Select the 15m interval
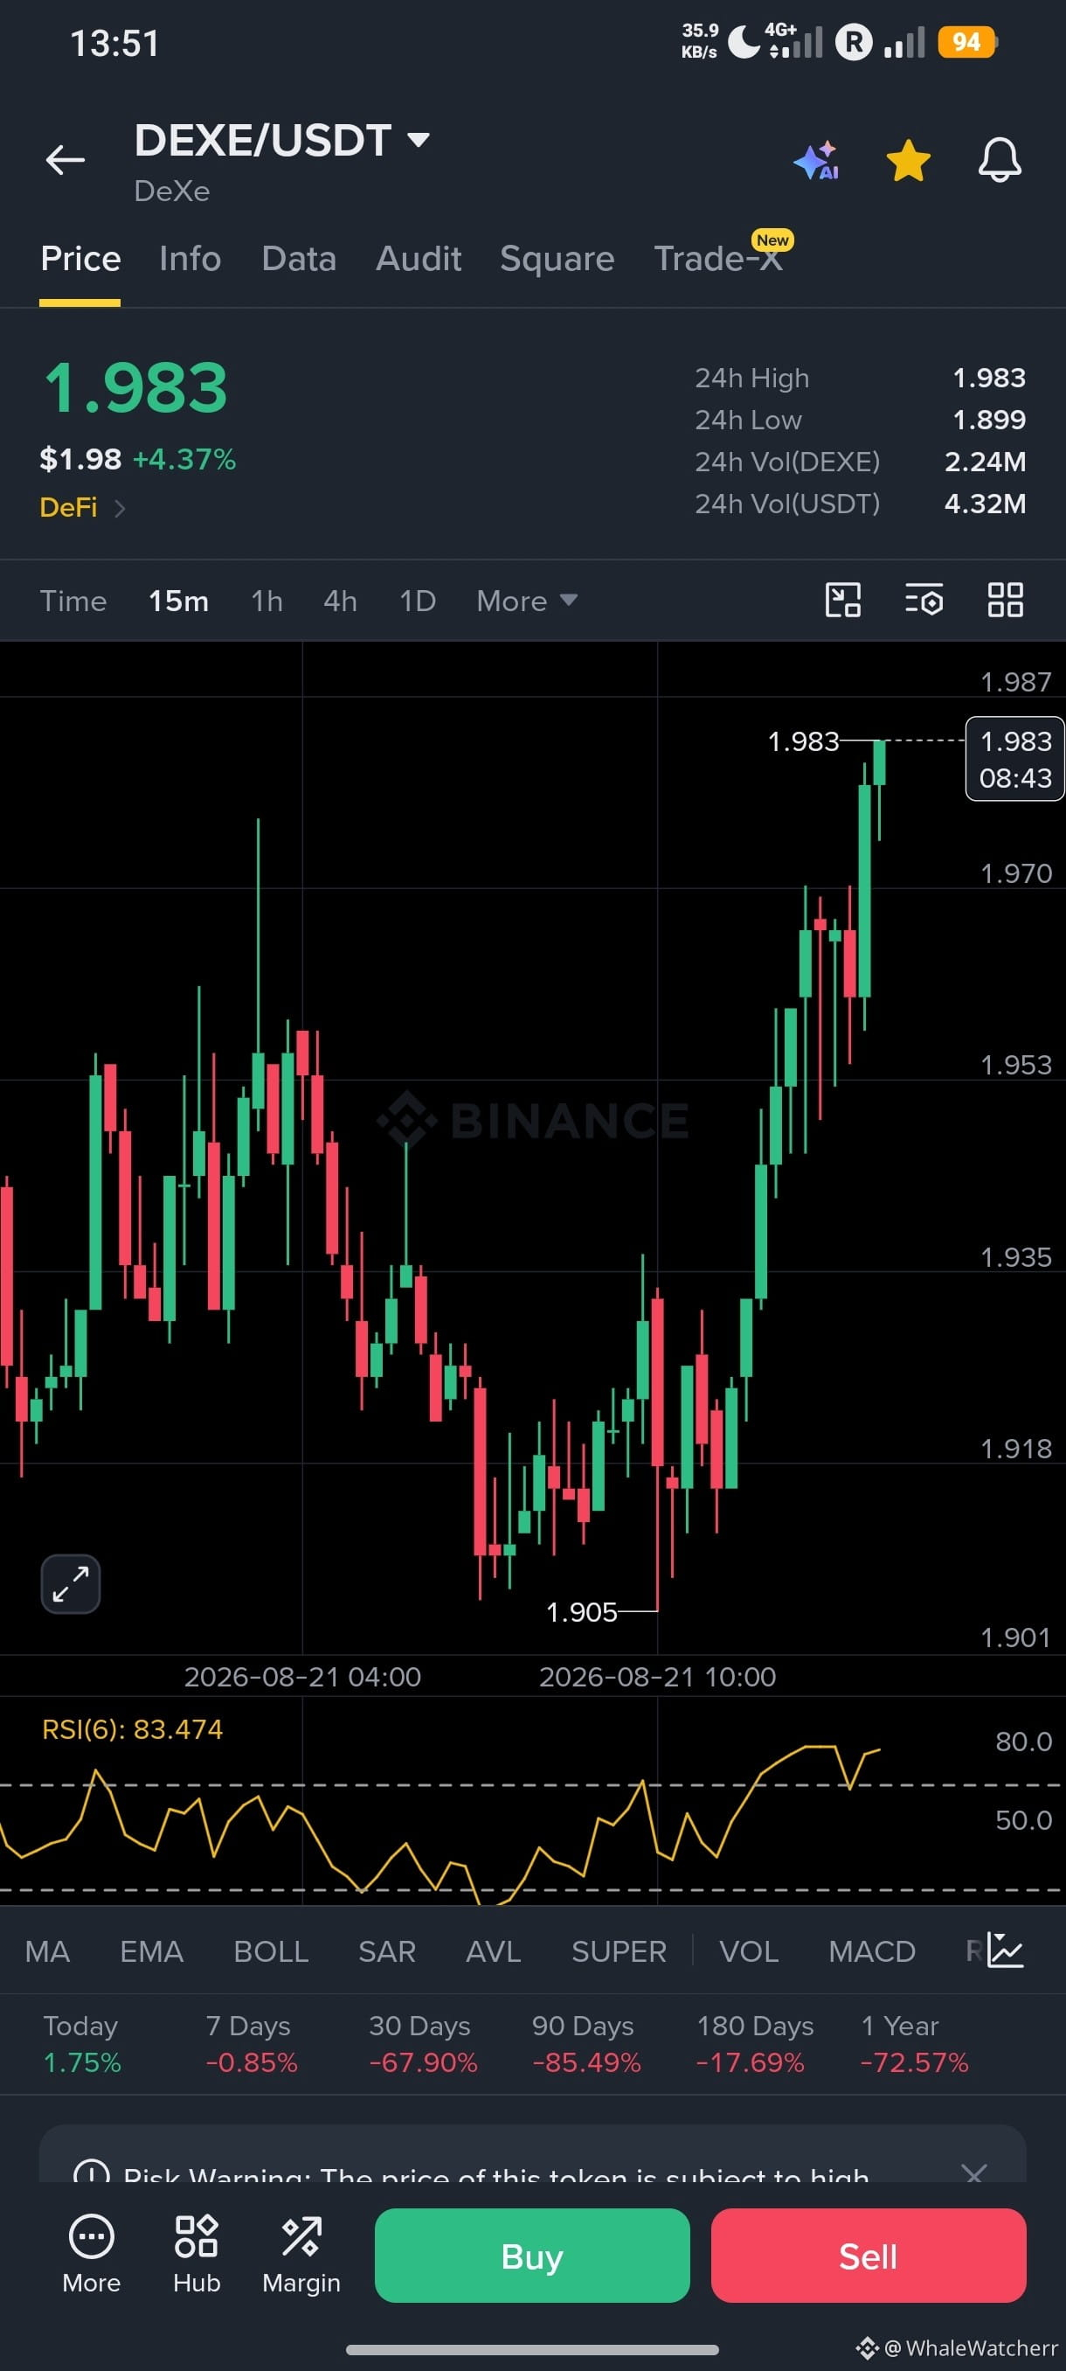The image size is (1066, 2371). [x=178, y=601]
